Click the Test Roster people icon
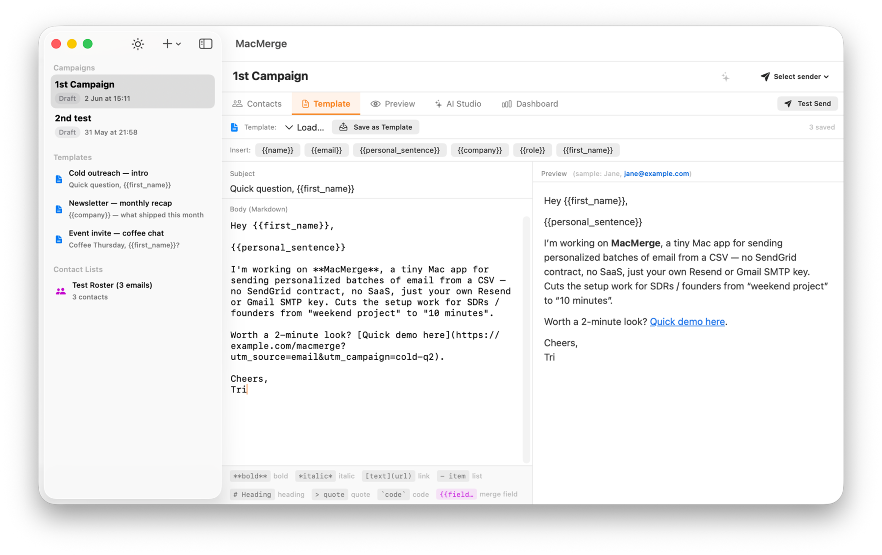Screen dimensions: 882x555 coord(61,291)
